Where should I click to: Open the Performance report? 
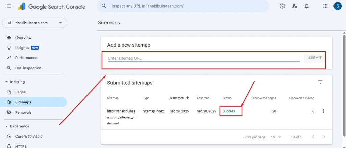[x=26, y=58]
